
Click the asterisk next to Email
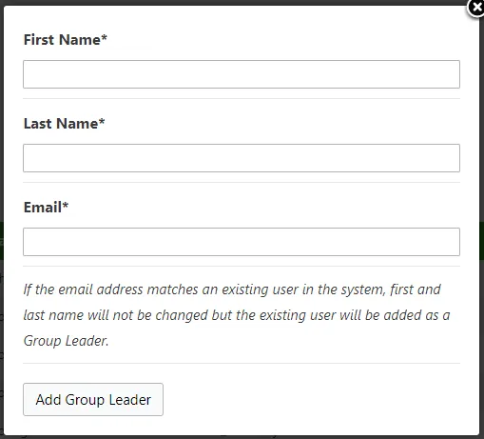pyautogui.click(x=65, y=206)
